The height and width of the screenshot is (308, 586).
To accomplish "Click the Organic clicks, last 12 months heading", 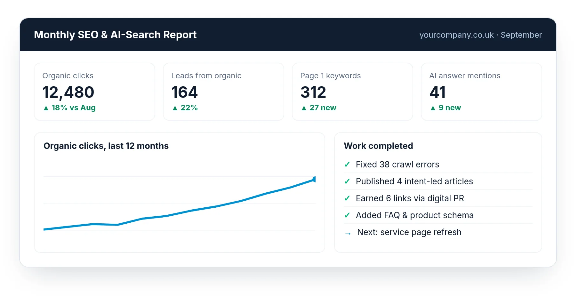I will point(106,146).
